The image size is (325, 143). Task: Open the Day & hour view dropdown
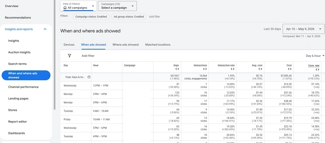(x=315, y=56)
